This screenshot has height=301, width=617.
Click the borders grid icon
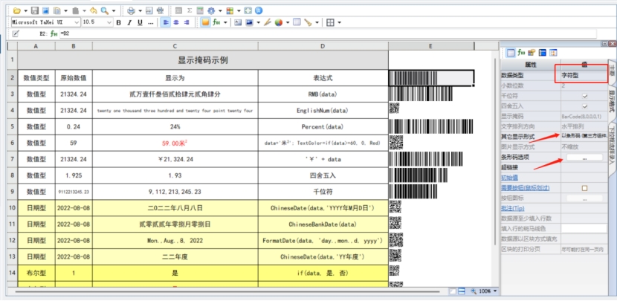pyautogui.click(x=330, y=22)
